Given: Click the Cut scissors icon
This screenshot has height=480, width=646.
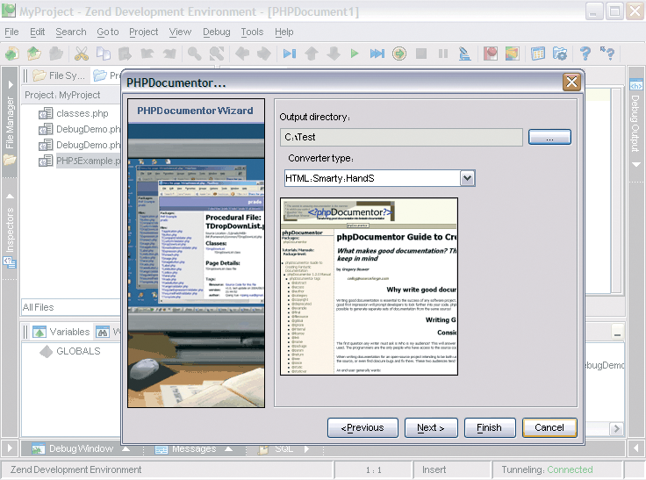Looking at the screenshot, I should [x=81, y=54].
